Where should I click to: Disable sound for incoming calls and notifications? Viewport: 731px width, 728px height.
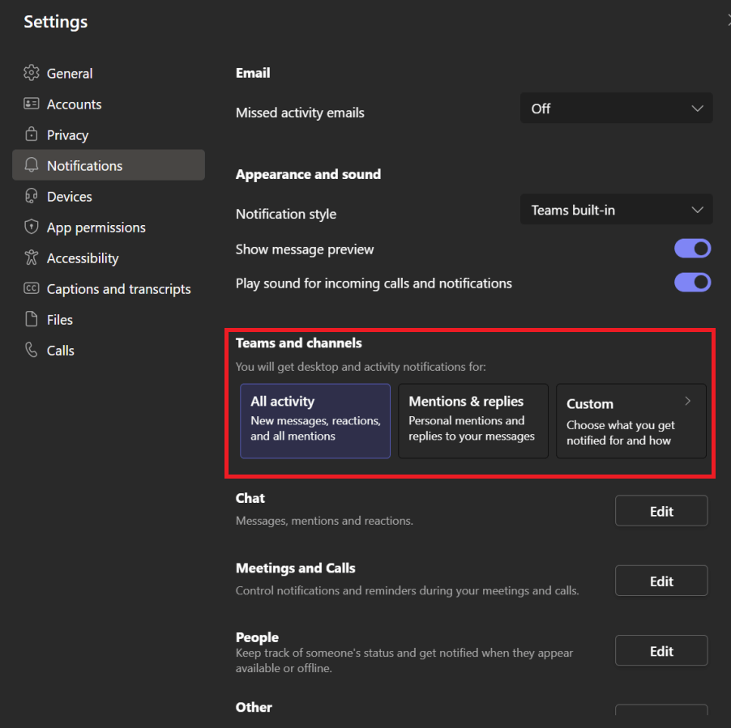[692, 283]
